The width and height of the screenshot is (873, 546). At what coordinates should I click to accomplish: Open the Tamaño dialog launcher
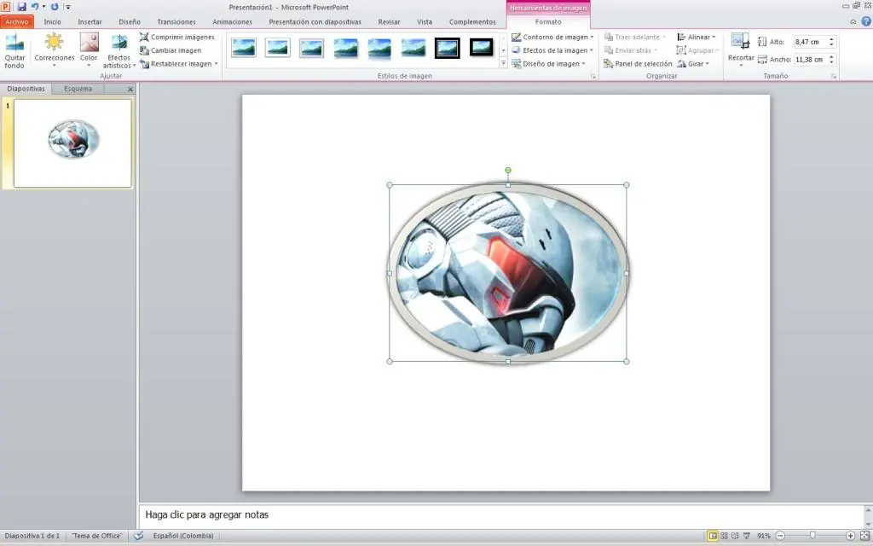click(x=834, y=76)
